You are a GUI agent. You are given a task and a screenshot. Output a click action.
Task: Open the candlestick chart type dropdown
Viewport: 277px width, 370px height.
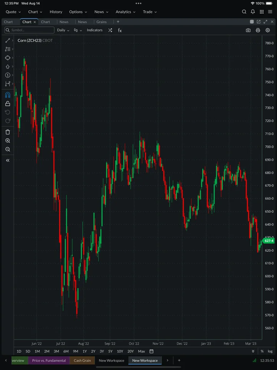pyautogui.click(x=78, y=30)
